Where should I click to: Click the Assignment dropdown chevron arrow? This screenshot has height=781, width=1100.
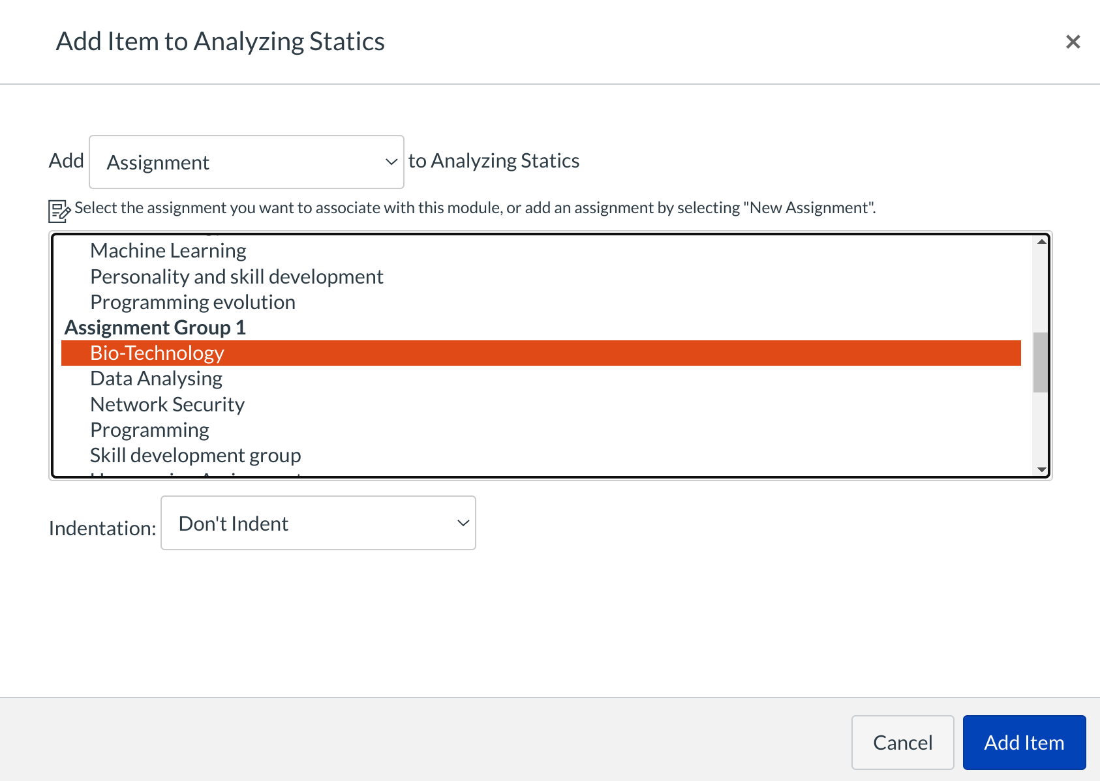pos(391,162)
